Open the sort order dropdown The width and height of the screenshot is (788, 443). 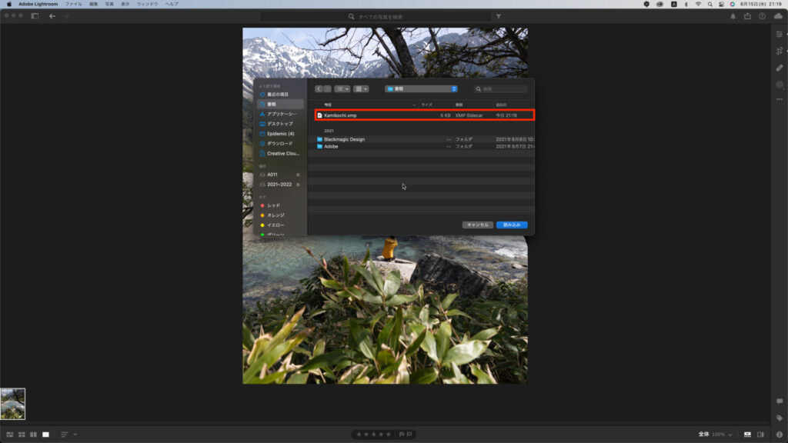coord(68,435)
